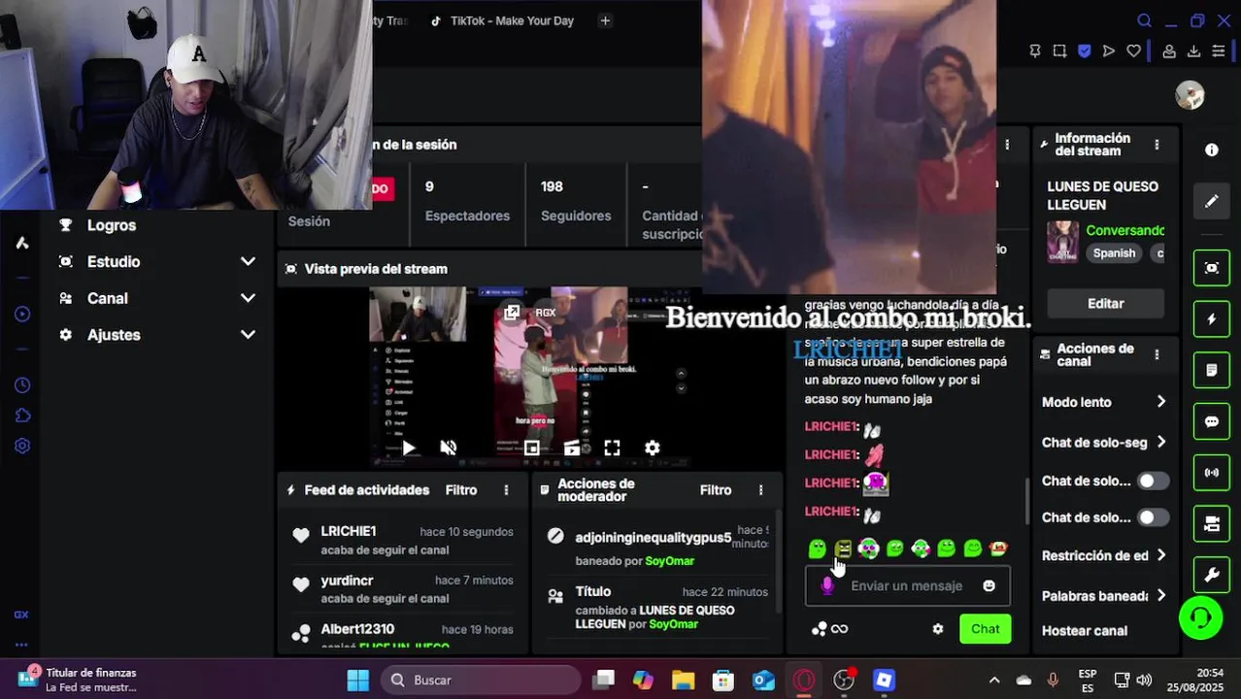Expand Chat de solo-seg options
Image resolution: width=1241 pixels, height=699 pixels.
pos(1104,443)
